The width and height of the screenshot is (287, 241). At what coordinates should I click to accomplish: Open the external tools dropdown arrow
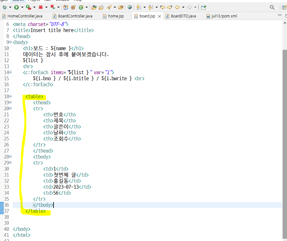(x=34, y=7)
